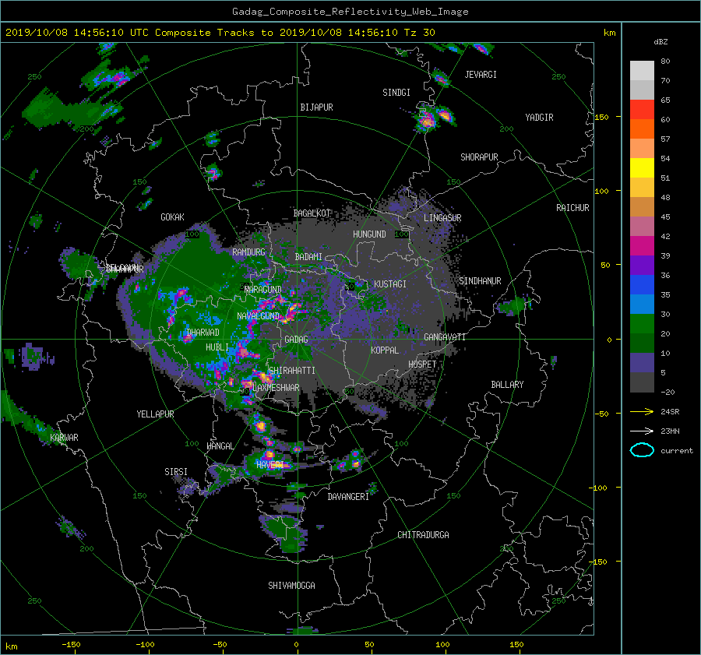
Task: Click the BALLARY city label
Action: tap(507, 385)
